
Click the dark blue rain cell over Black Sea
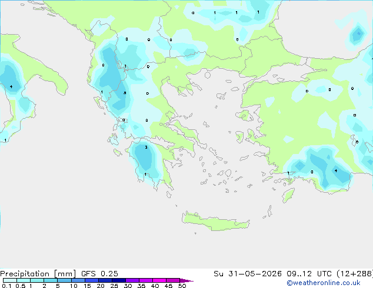coord(358,35)
